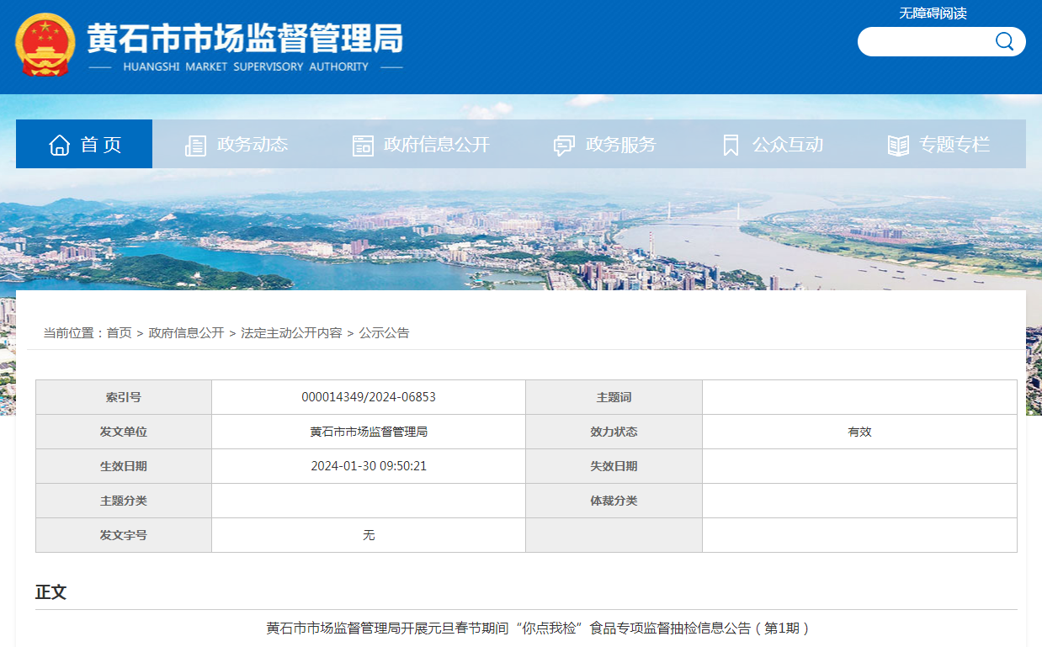The width and height of the screenshot is (1042, 647).
Task: Open the 首页 navigation tab
Action: 101,145
